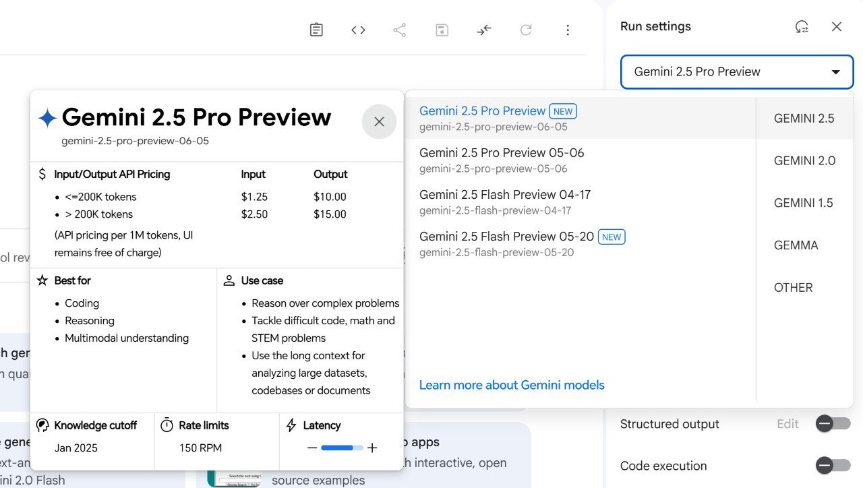Screen dimensions: 863x488
Task: Click the compare mode arrows icon
Action: point(484,30)
